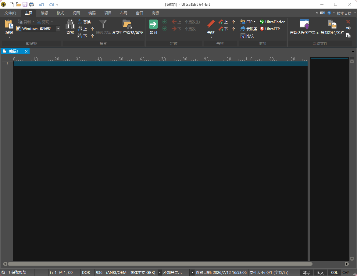Toggle the CAP caps lock indicator
Image resolution: width=357 pixels, height=276 pixels.
(346, 273)
